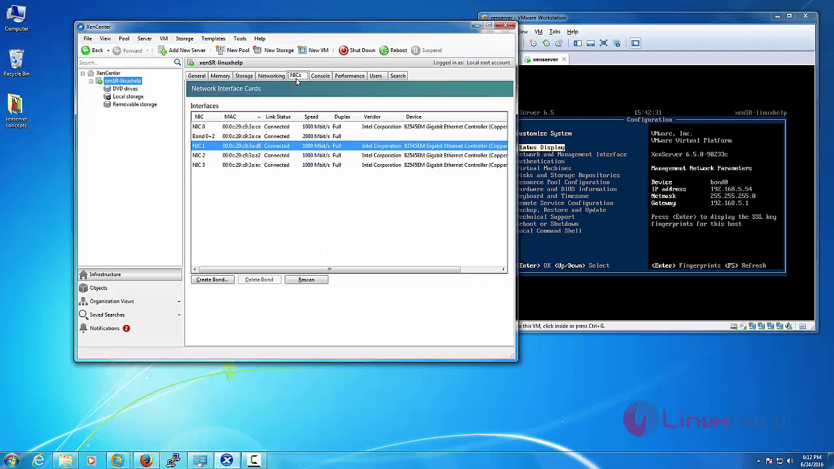Open the Storage menu
This screenshot has height=469, width=834.
184,38
